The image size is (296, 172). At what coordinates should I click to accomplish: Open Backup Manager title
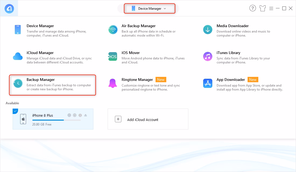click(41, 80)
